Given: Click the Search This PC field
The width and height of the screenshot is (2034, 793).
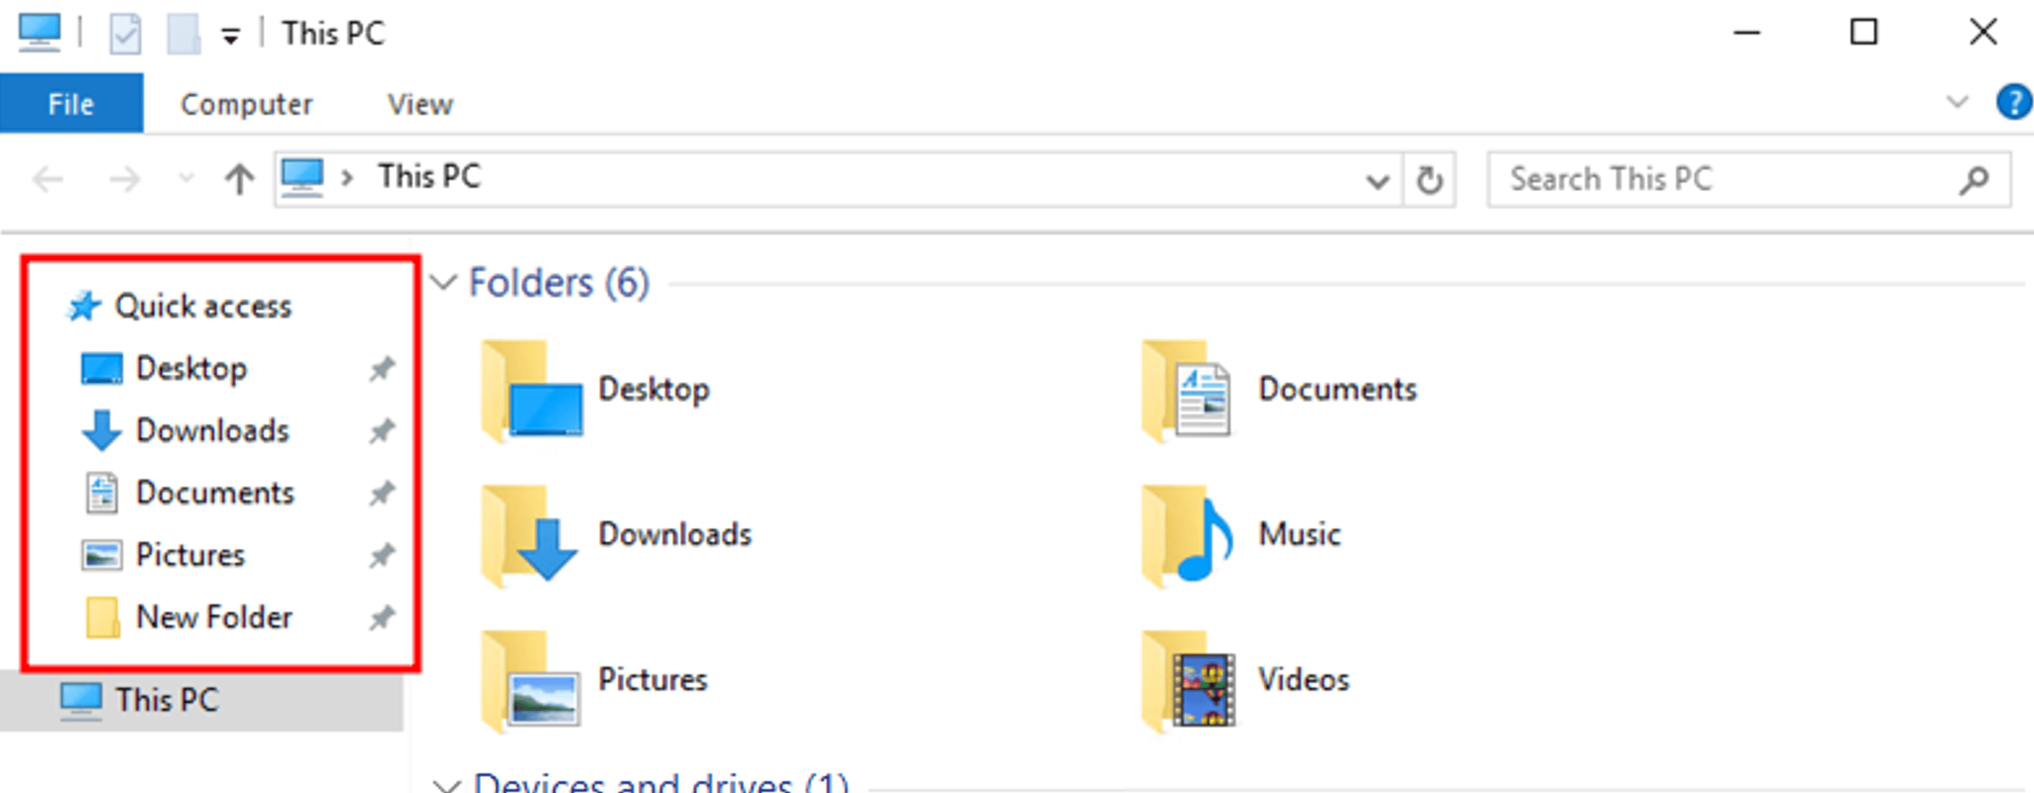Looking at the screenshot, I should tap(1723, 180).
